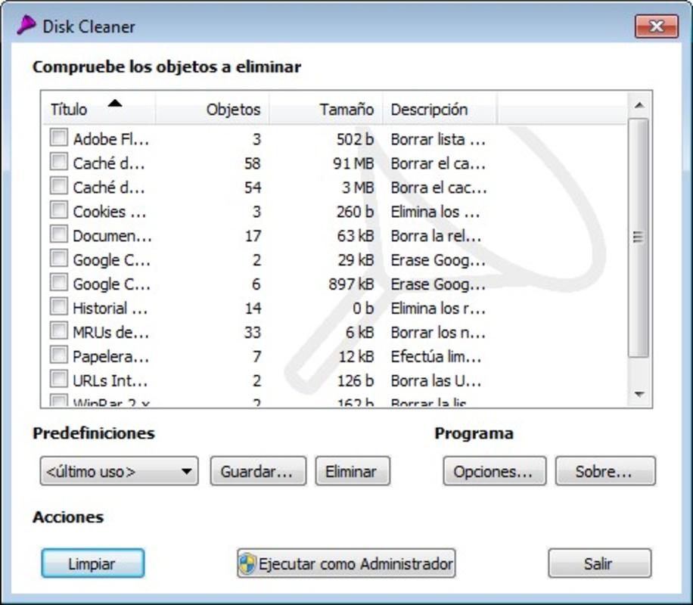
Task: Exit with the Salir button
Action: 600,563
